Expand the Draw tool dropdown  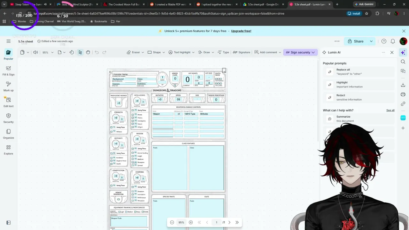[x=213, y=52]
